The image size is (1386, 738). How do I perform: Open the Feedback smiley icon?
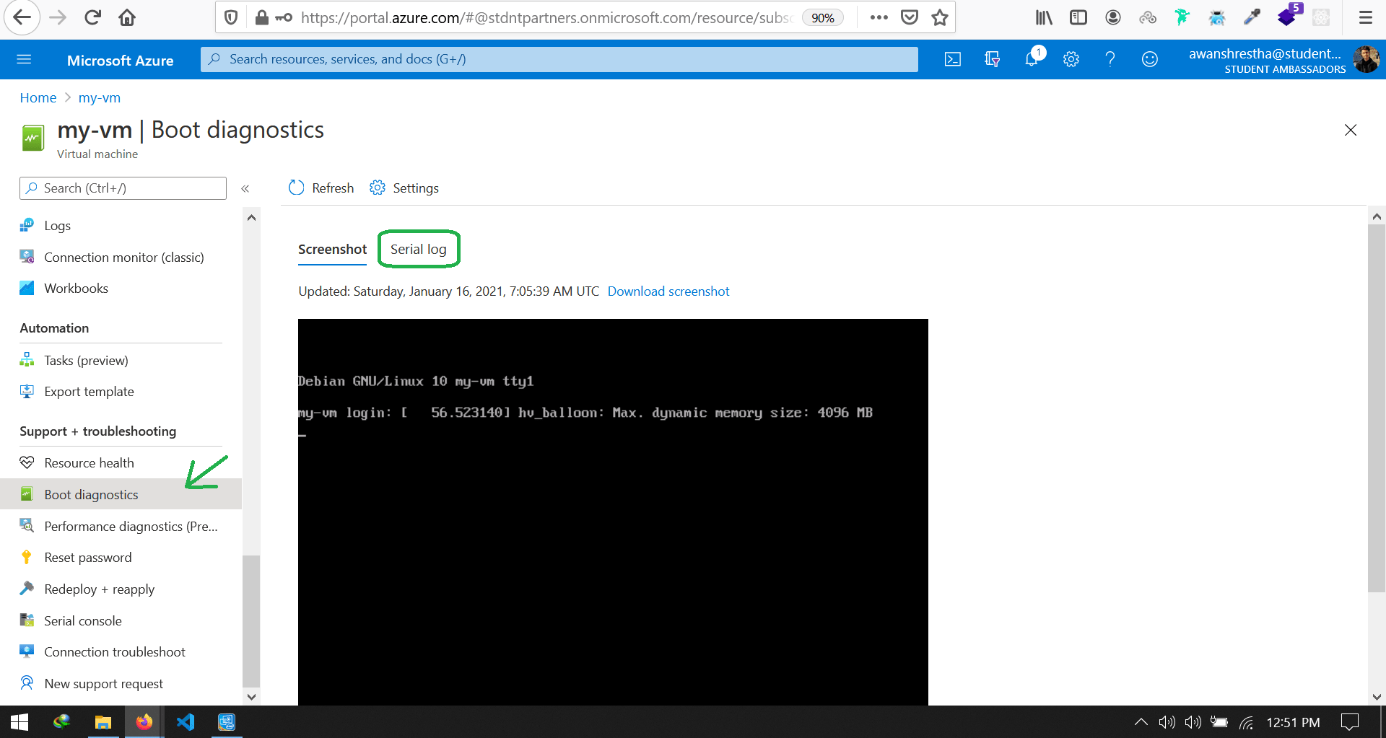click(1150, 59)
